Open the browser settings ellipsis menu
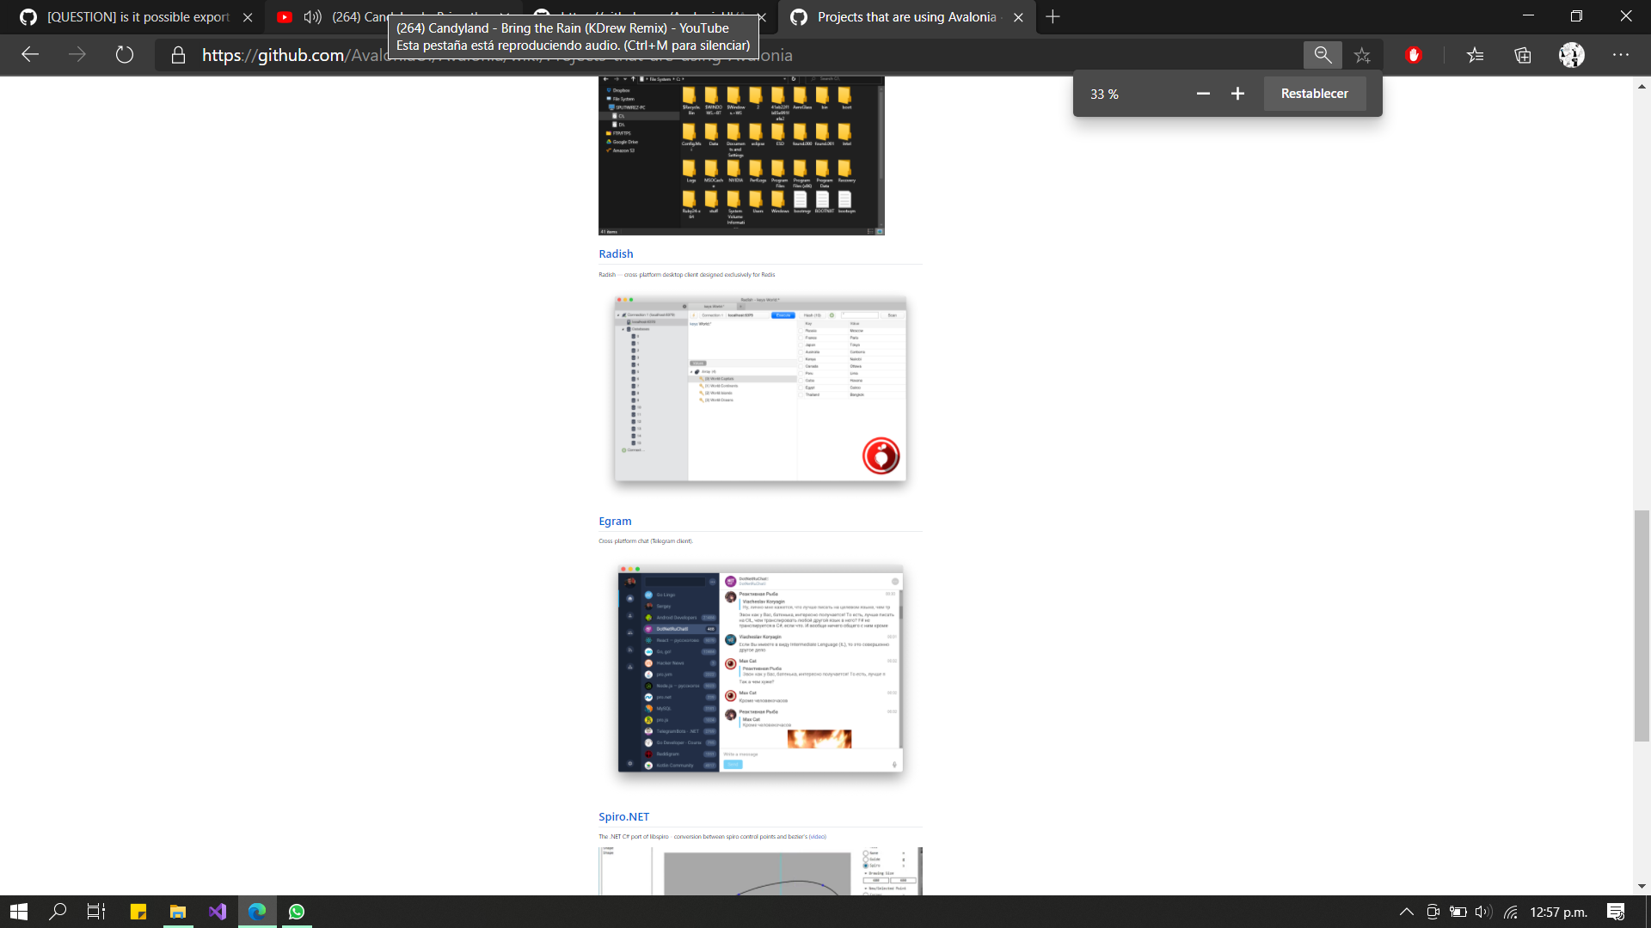This screenshot has width=1651, height=928. (1621, 55)
